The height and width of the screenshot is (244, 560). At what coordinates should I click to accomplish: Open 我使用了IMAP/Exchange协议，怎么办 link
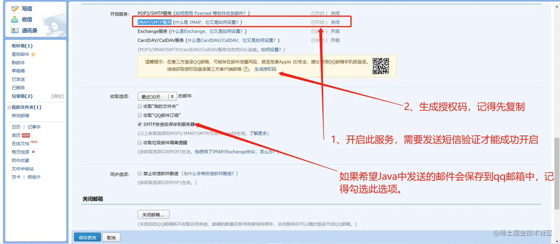[236, 152]
